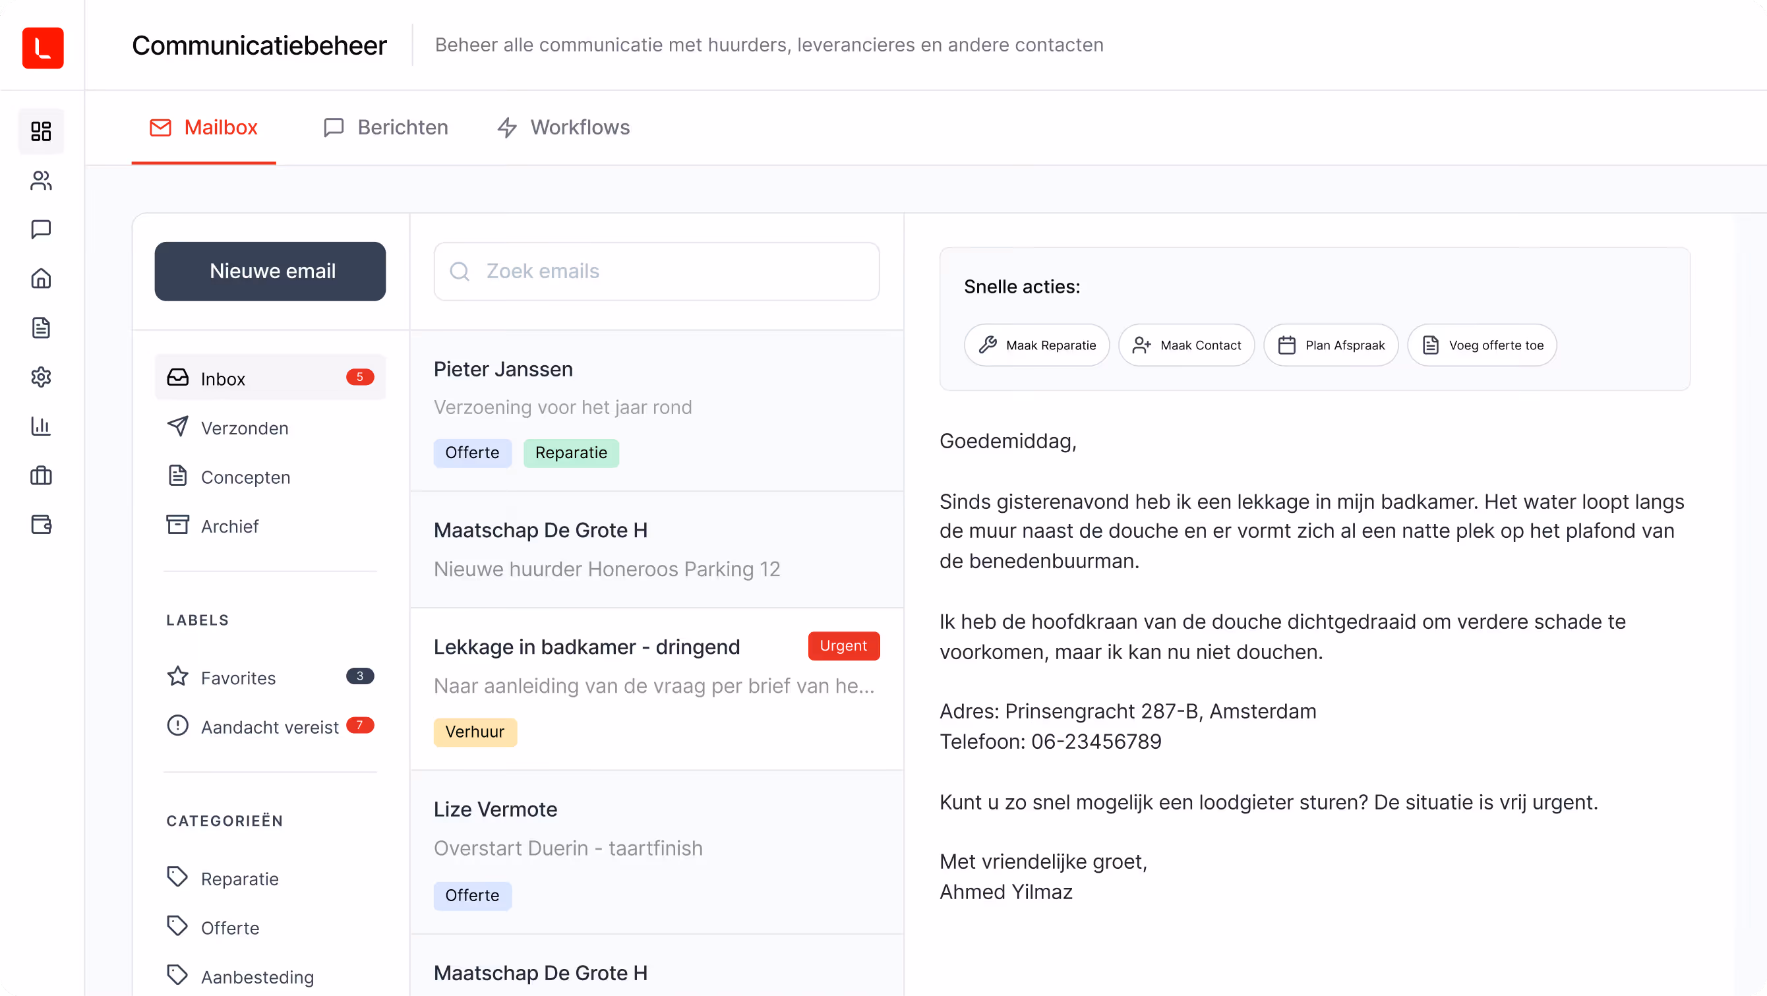Open the documents icon in sidebar
Viewport: 1767px width, 996px height.
[x=41, y=328]
